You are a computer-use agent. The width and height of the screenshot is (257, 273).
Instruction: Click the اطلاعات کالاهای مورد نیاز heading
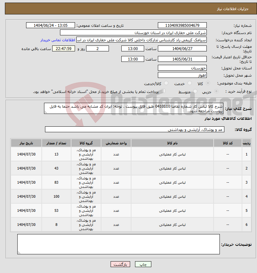(x=228, y=118)
